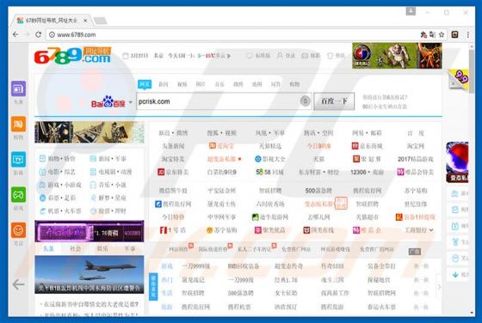482x323 pixels.
Task: Click the right chevron beside bottom link list
Action: click(x=439, y=287)
